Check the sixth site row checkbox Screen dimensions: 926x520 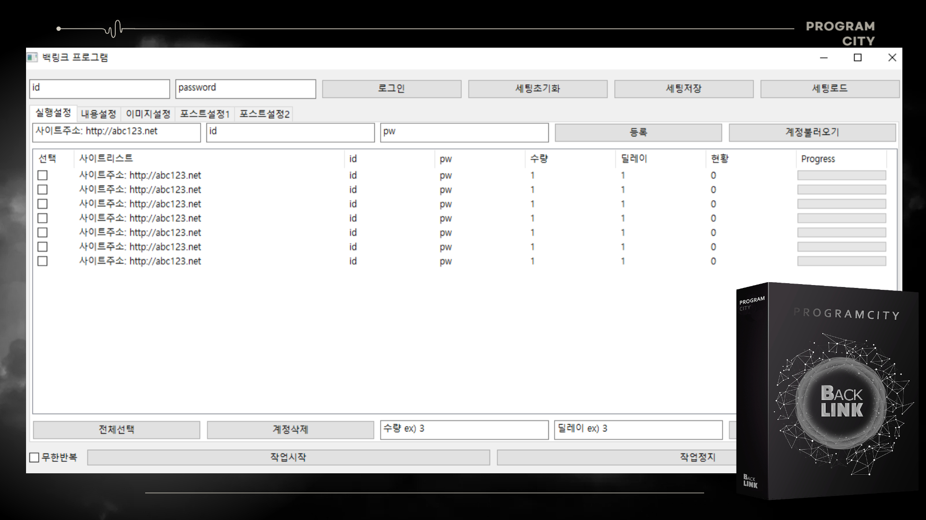42,247
